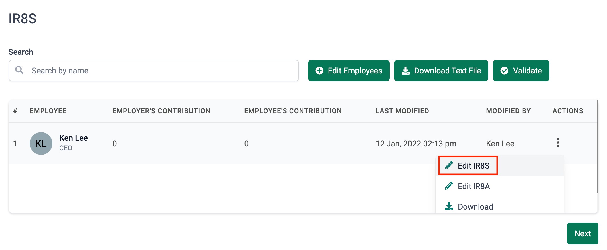
Task: Click the table's vertical scrollbar
Action: coord(598,146)
